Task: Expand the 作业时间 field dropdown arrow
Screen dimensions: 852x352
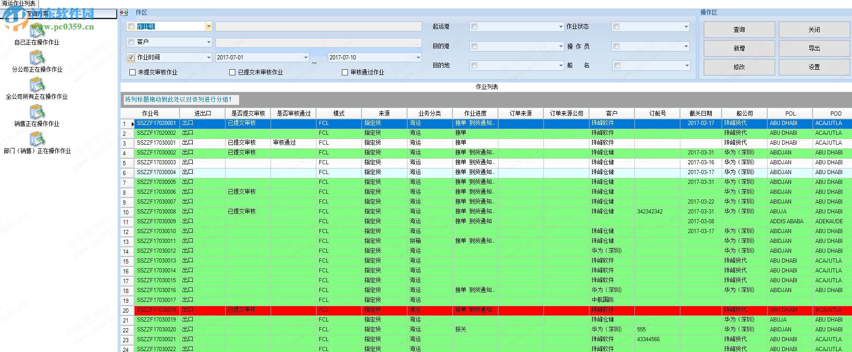Action: point(209,58)
